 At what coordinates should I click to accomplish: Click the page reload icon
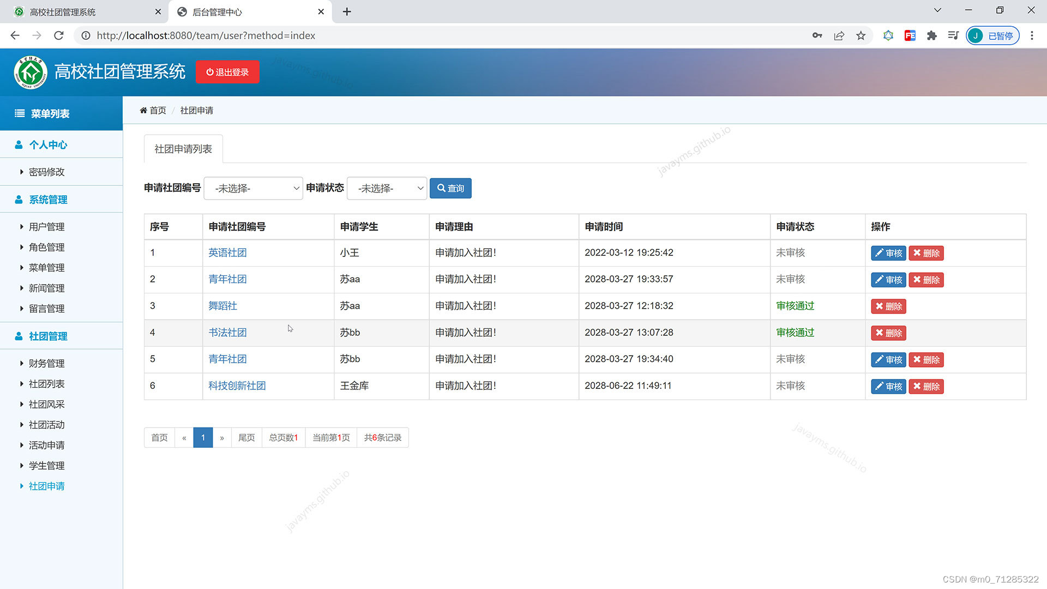[59, 35]
